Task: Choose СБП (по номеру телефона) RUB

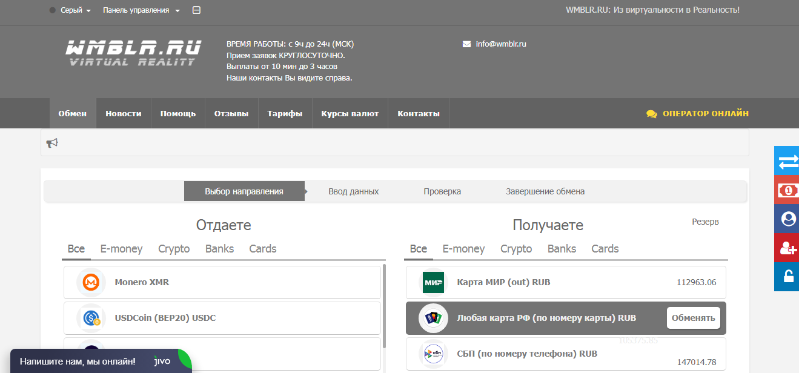Action: click(x=566, y=354)
